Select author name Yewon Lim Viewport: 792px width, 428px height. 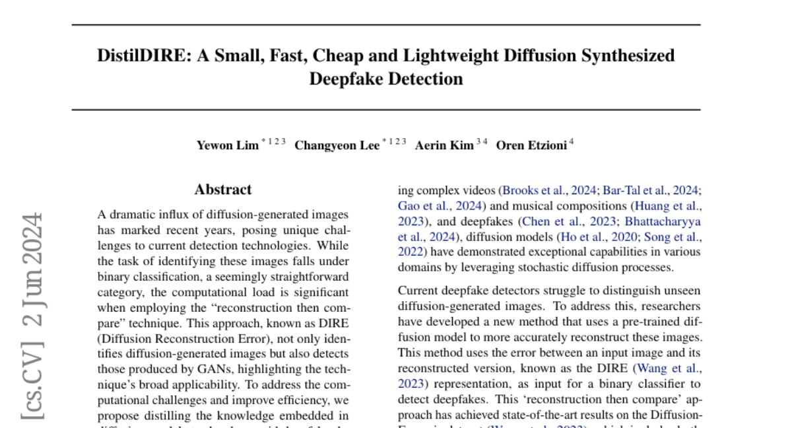(x=227, y=146)
